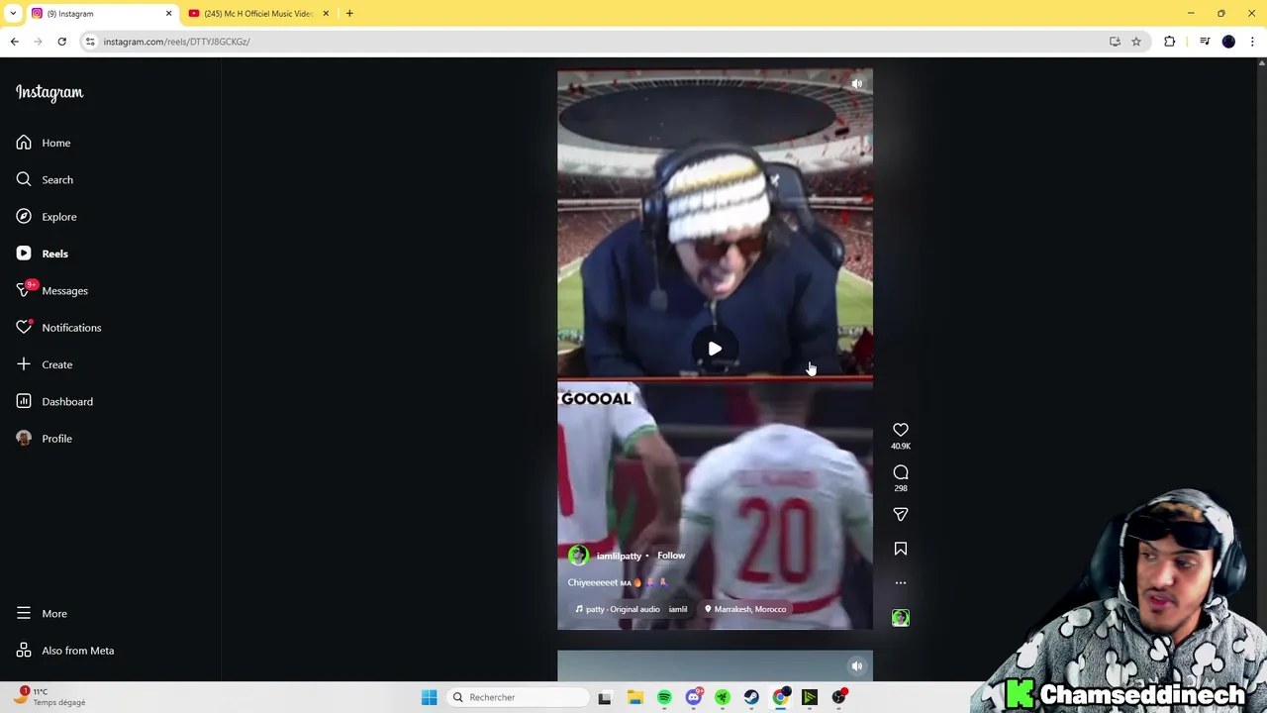Open Task View in taskbar
Image resolution: width=1267 pixels, height=713 pixels.
click(x=605, y=697)
